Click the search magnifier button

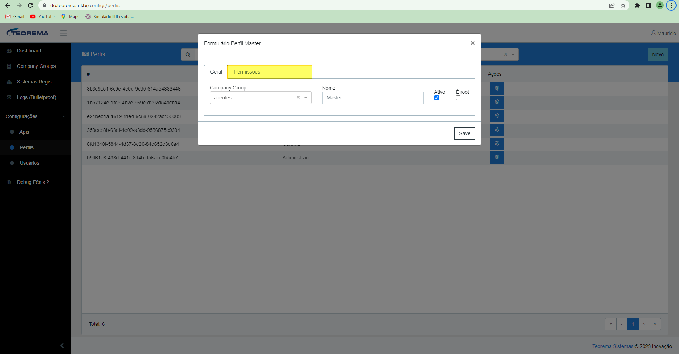tap(188, 54)
